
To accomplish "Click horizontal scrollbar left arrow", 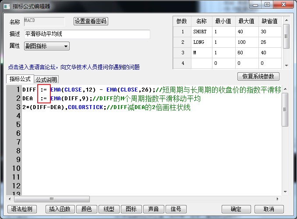I will [10, 199].
